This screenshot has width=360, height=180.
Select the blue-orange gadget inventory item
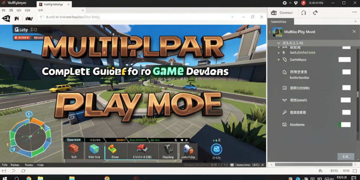click(x=188, y=151)
